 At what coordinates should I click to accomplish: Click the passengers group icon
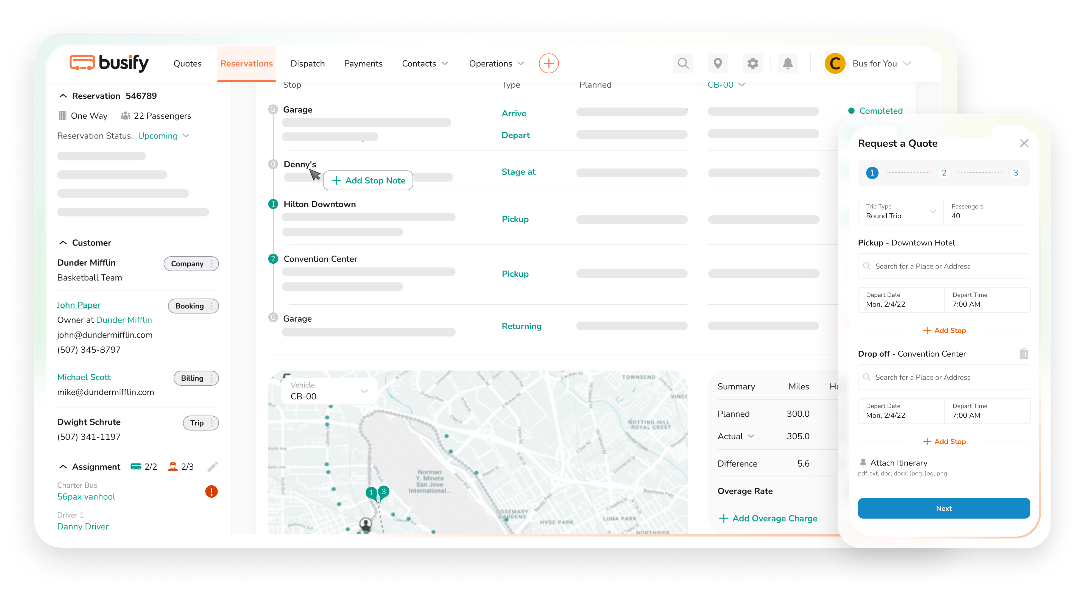pyautogui.click(x=125, y=116)
